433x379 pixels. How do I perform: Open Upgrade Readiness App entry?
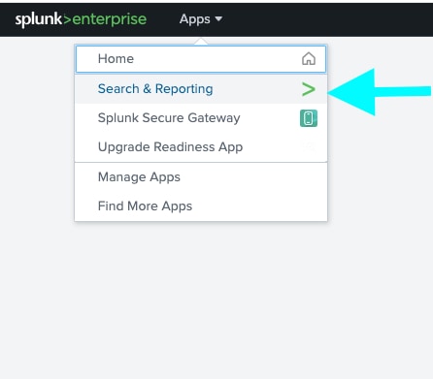201,147
